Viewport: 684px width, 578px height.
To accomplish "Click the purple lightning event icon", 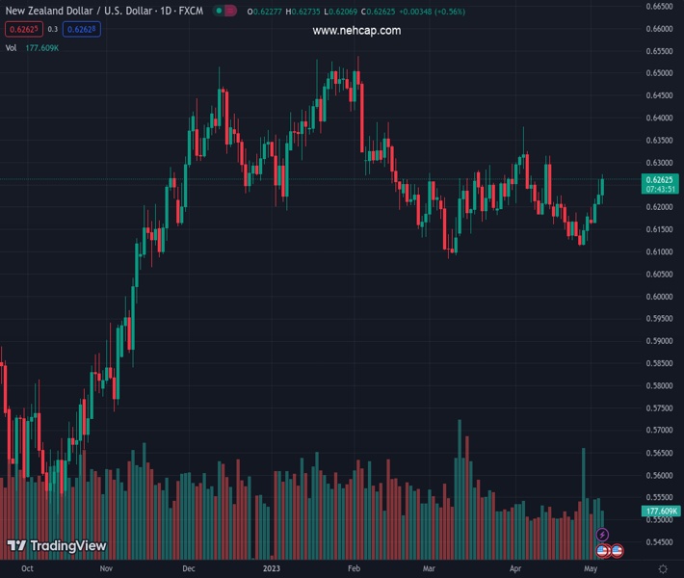I will tap(603, 535).
